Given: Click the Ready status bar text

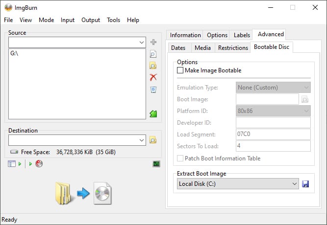Looking at the screenshot, I should coord(9,220).
